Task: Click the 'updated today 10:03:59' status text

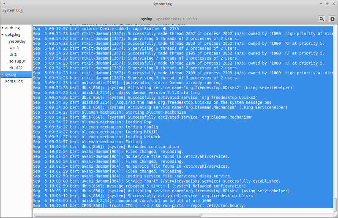Action: coord(176,19)
